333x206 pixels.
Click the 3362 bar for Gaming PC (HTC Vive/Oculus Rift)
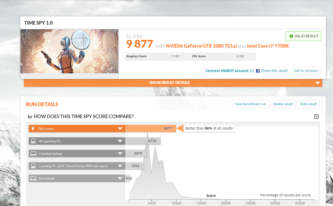click(x=134, y=166)
